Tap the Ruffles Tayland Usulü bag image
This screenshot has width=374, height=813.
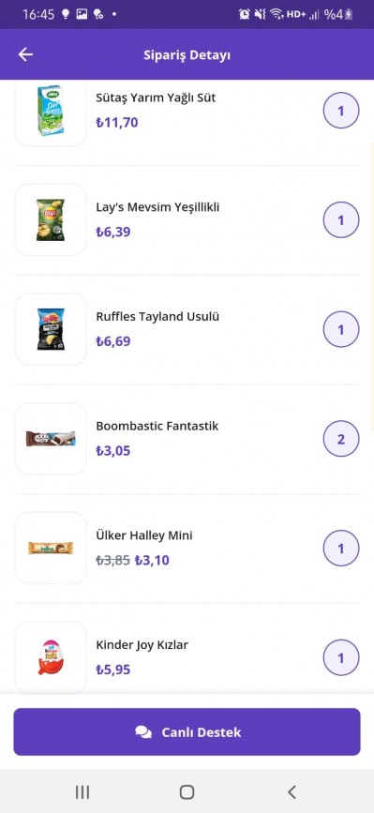click(51, 329)
